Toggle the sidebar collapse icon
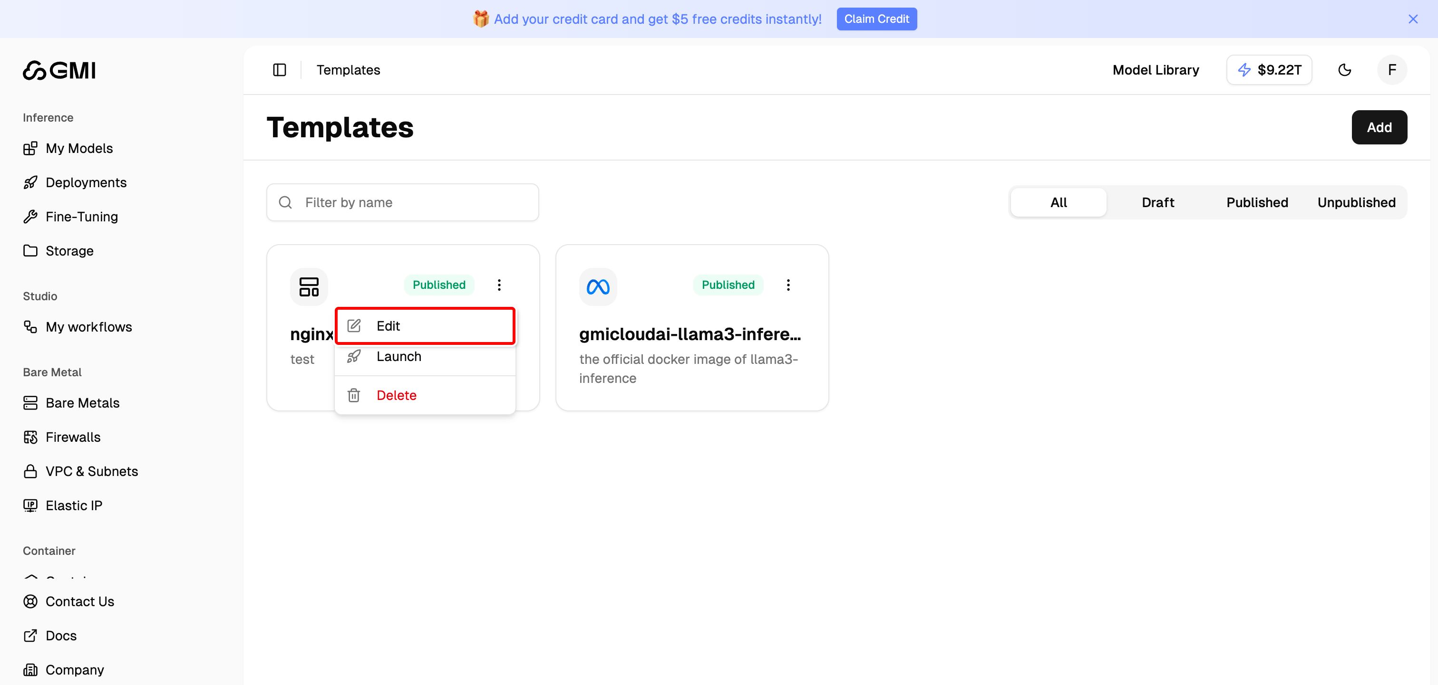Screen dimensions: 1438x685 pos(279,70)
